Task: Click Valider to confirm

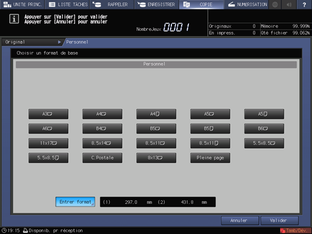Action: click(x=279, y=221)
